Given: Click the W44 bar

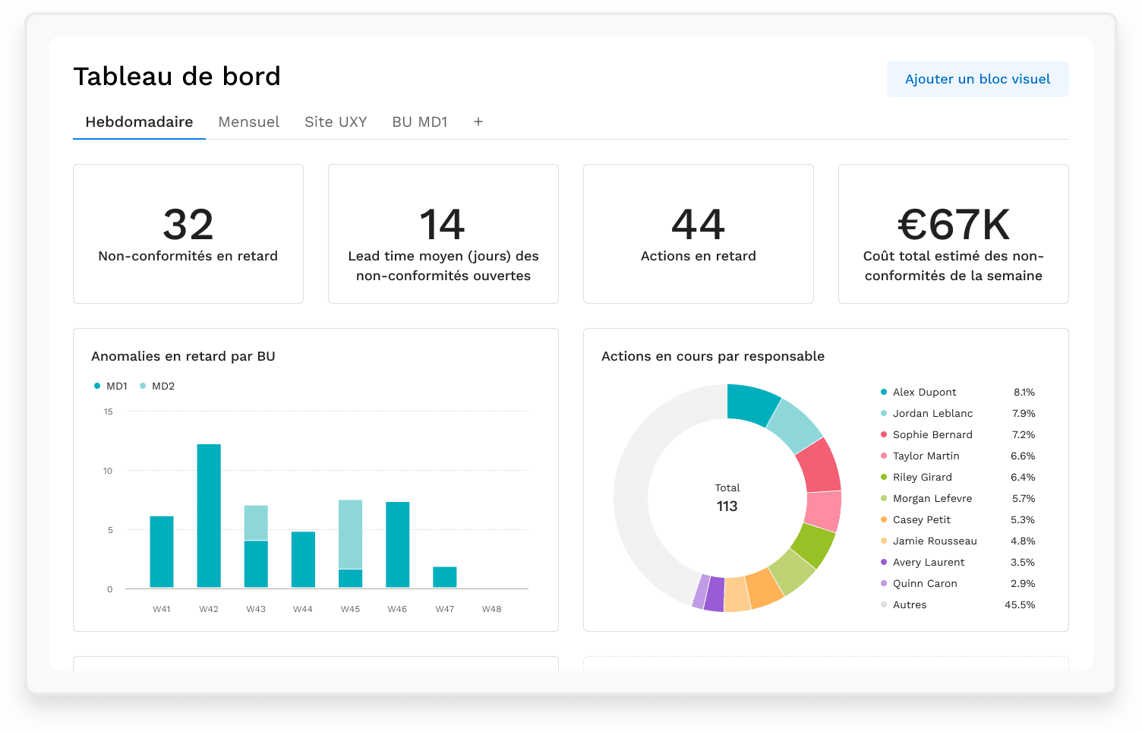Looking at the screenshot, I should (303, 560).
